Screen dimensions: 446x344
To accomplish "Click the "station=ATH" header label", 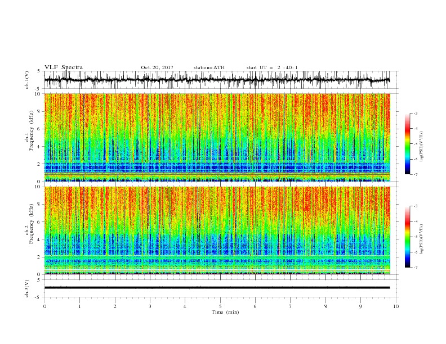I will click(x=209, y=67).
